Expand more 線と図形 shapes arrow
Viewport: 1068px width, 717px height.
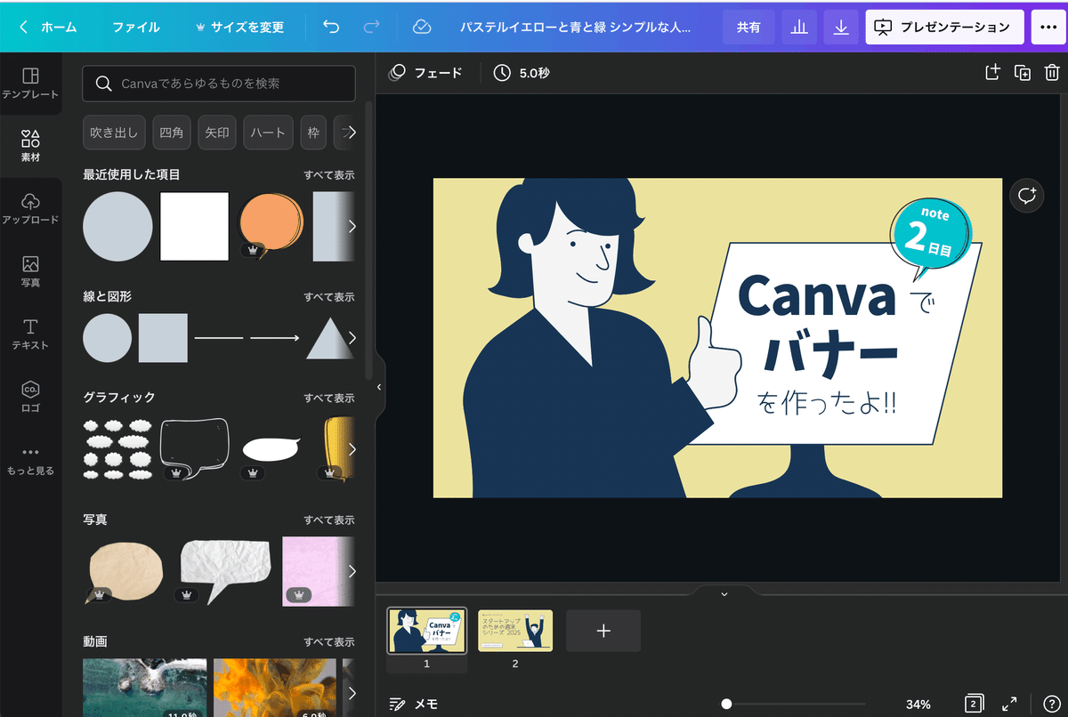tap(352, 338)
